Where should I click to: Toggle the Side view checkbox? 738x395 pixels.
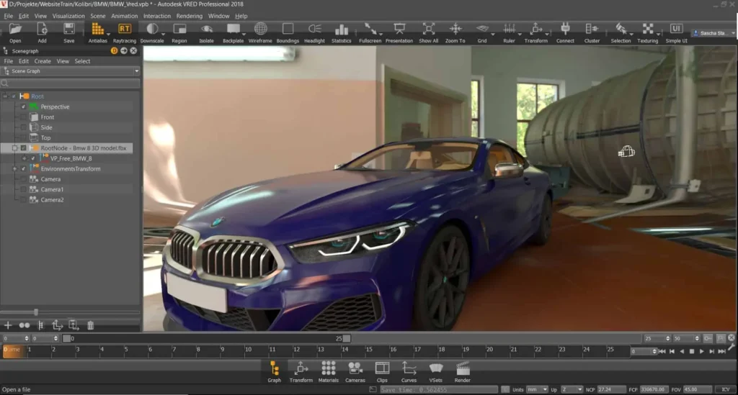[23, 127]
